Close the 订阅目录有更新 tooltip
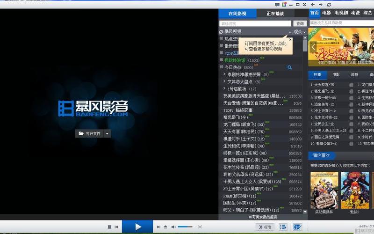 coord(290,40)
